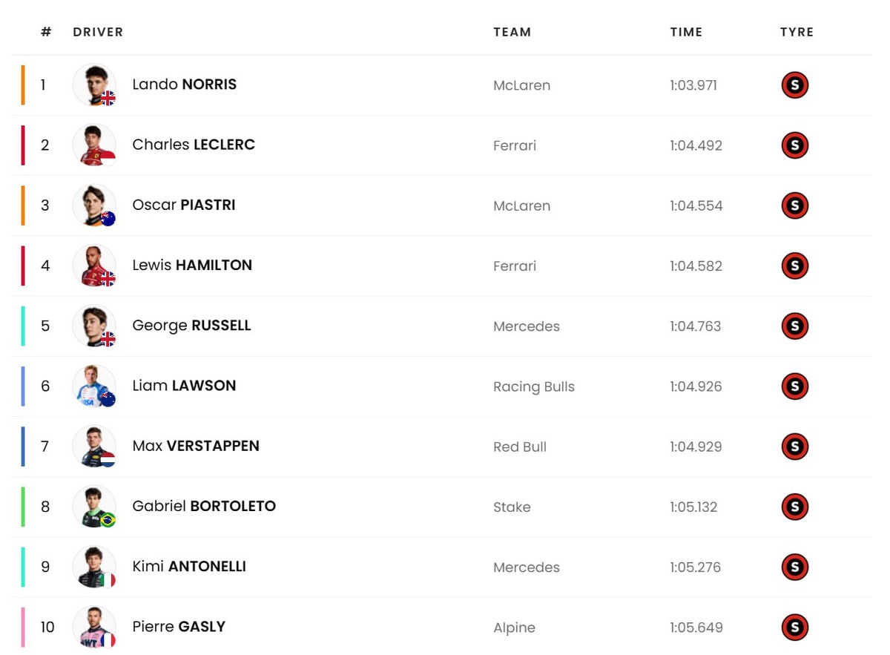Open Lando Norris driver name link
Viewport: 890px width, 655px height.
(x=184, y=85)
